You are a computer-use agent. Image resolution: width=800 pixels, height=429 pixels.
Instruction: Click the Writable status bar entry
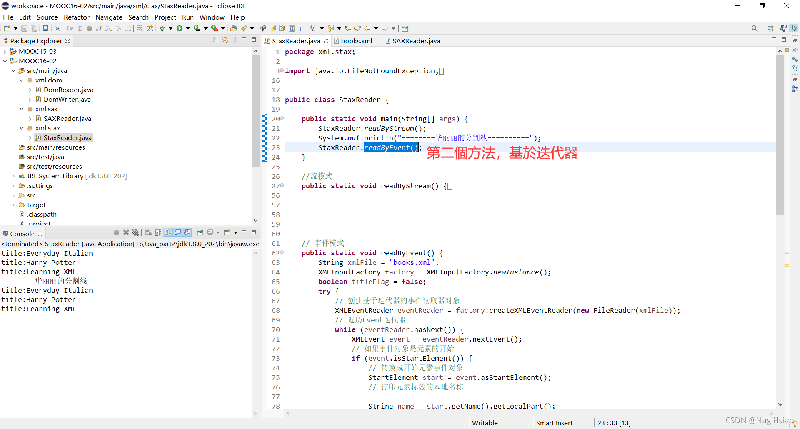tap(485, 423)
